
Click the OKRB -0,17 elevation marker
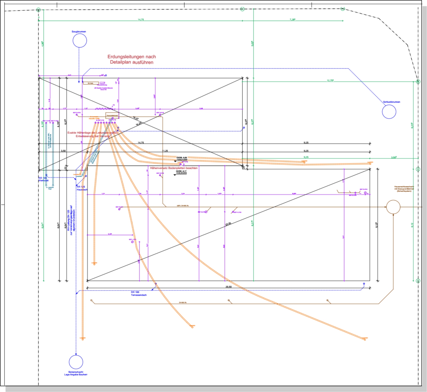(x=181, y=172)
